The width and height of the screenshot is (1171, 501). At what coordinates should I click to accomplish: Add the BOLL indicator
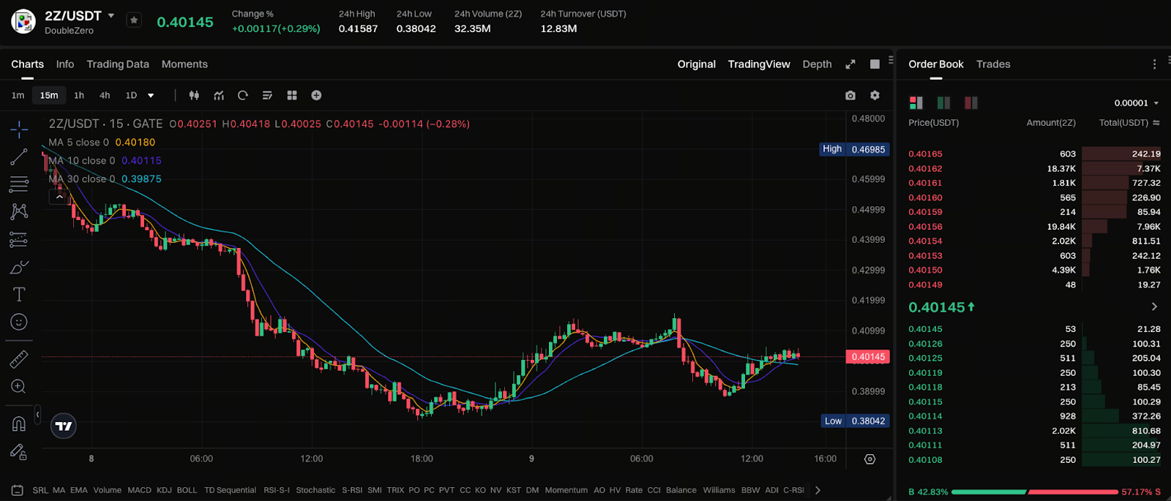coord(187,490)
